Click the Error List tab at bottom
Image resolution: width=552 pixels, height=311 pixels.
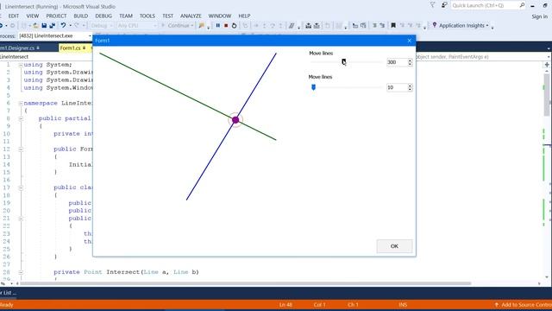pyautogui.click(x=8, y=293)
